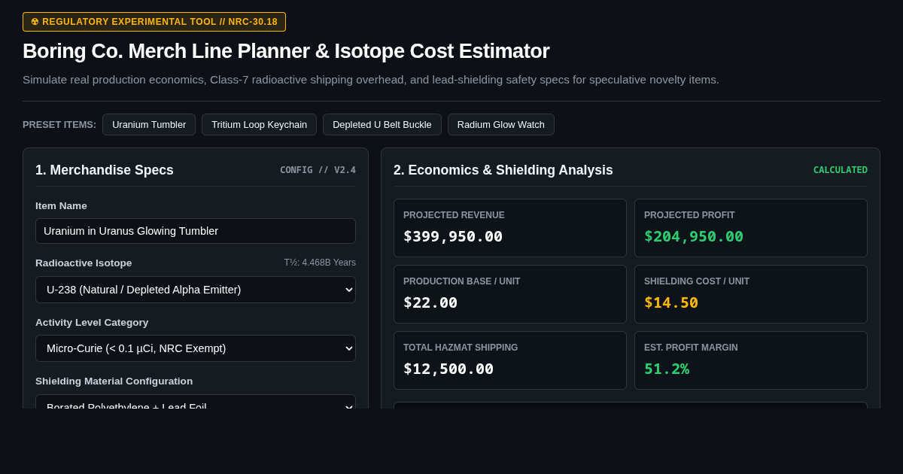Screen dimensions: 903x474
Task: Click the Projected Profit $204,950.00 value
Action: (694, 236)
